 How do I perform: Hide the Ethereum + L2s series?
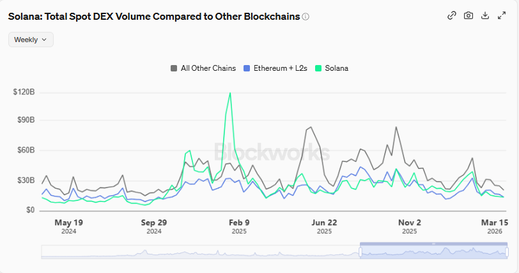tap(279, 68)
